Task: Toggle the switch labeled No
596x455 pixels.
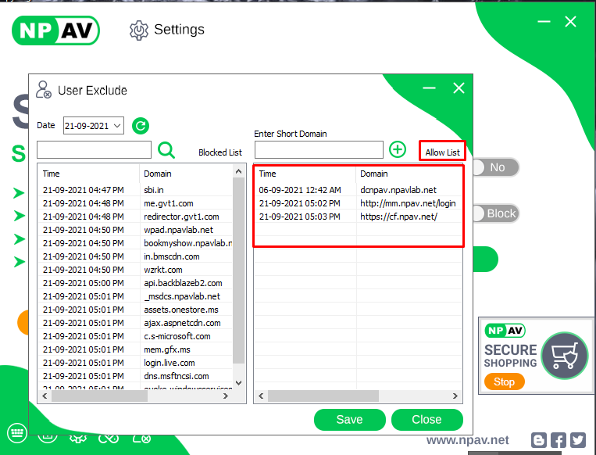Action: point(495,167)
